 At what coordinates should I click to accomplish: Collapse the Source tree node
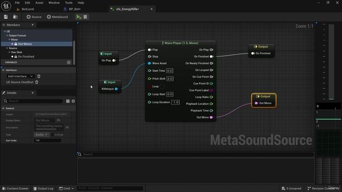(7, 48)
